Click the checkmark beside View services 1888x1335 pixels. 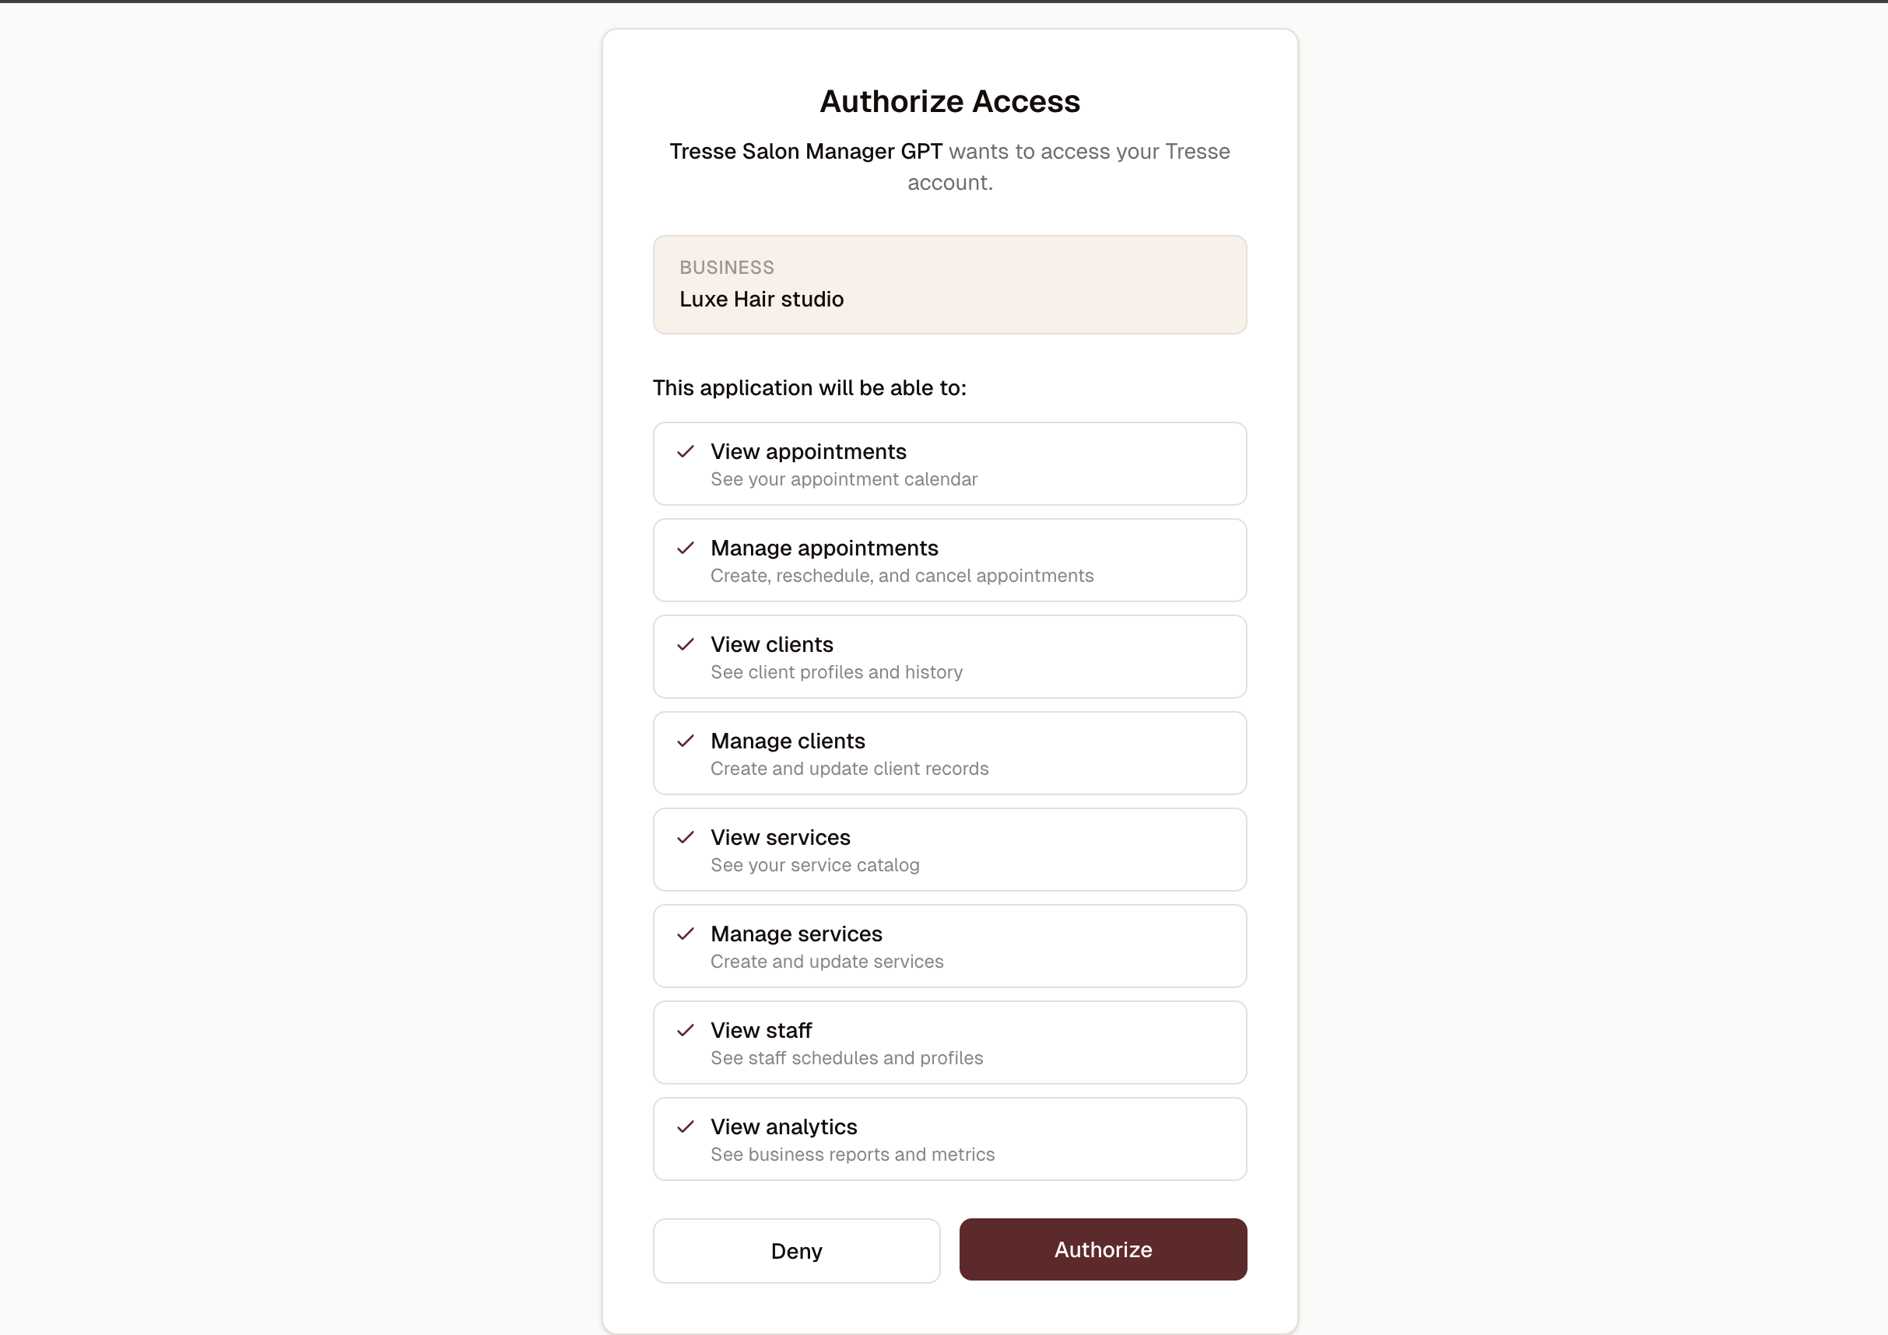click(x=686, y=838)
